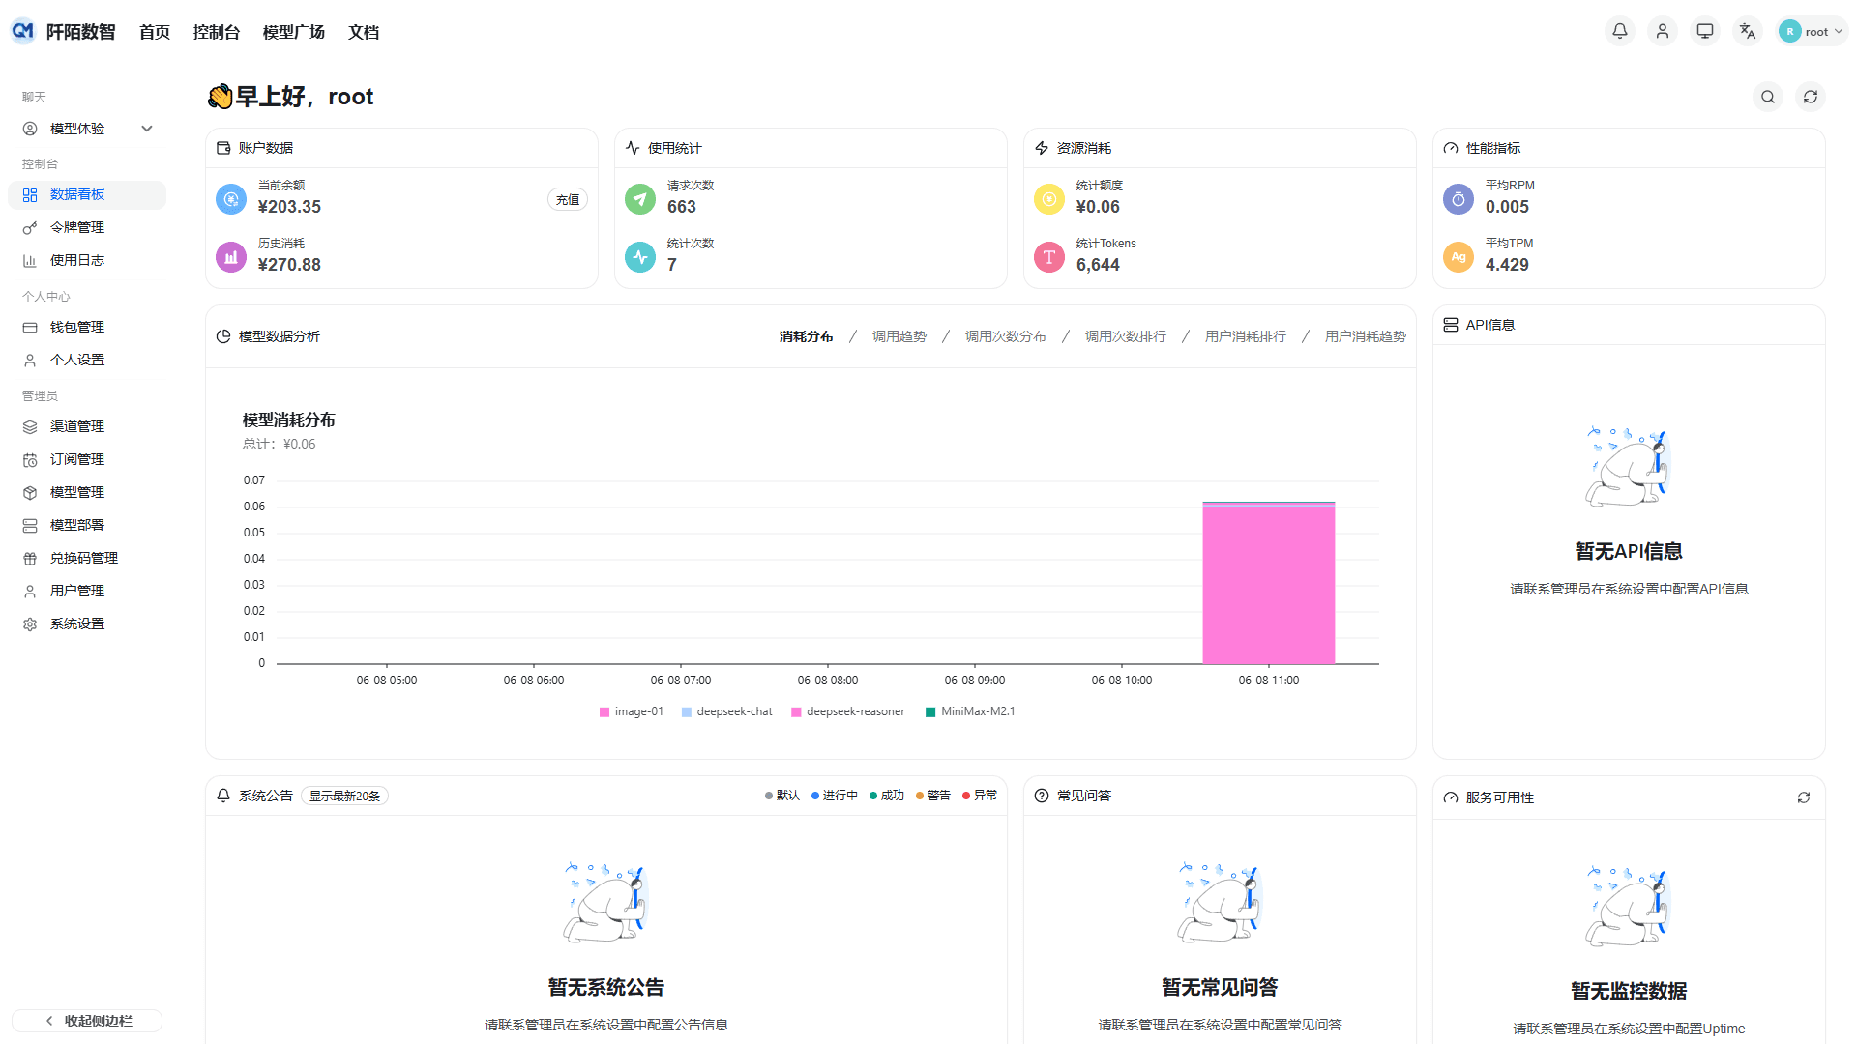Click the 充值 recharge button
Screen dimensions: 1857x1044
(x=568, y=199)
